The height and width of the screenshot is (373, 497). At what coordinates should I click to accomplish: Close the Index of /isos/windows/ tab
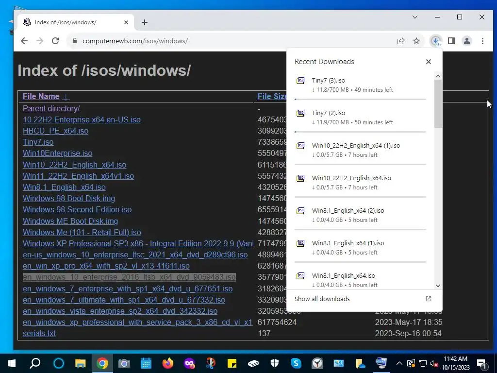pyautogui.click(x=126, y=22)
